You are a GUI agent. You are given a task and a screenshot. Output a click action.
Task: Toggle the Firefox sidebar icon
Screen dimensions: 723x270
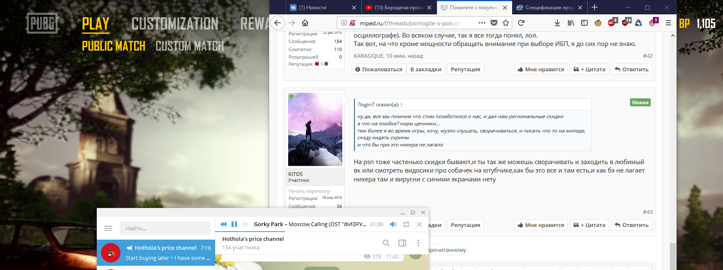[x=584, y=23]
